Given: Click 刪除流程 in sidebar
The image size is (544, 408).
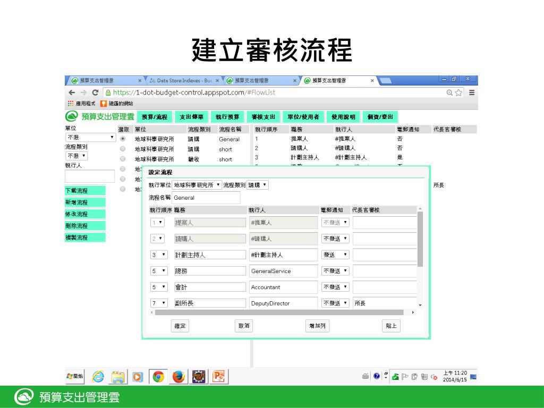Looking at the screenshot, I should pyautogui.click(x=85, y=226).
